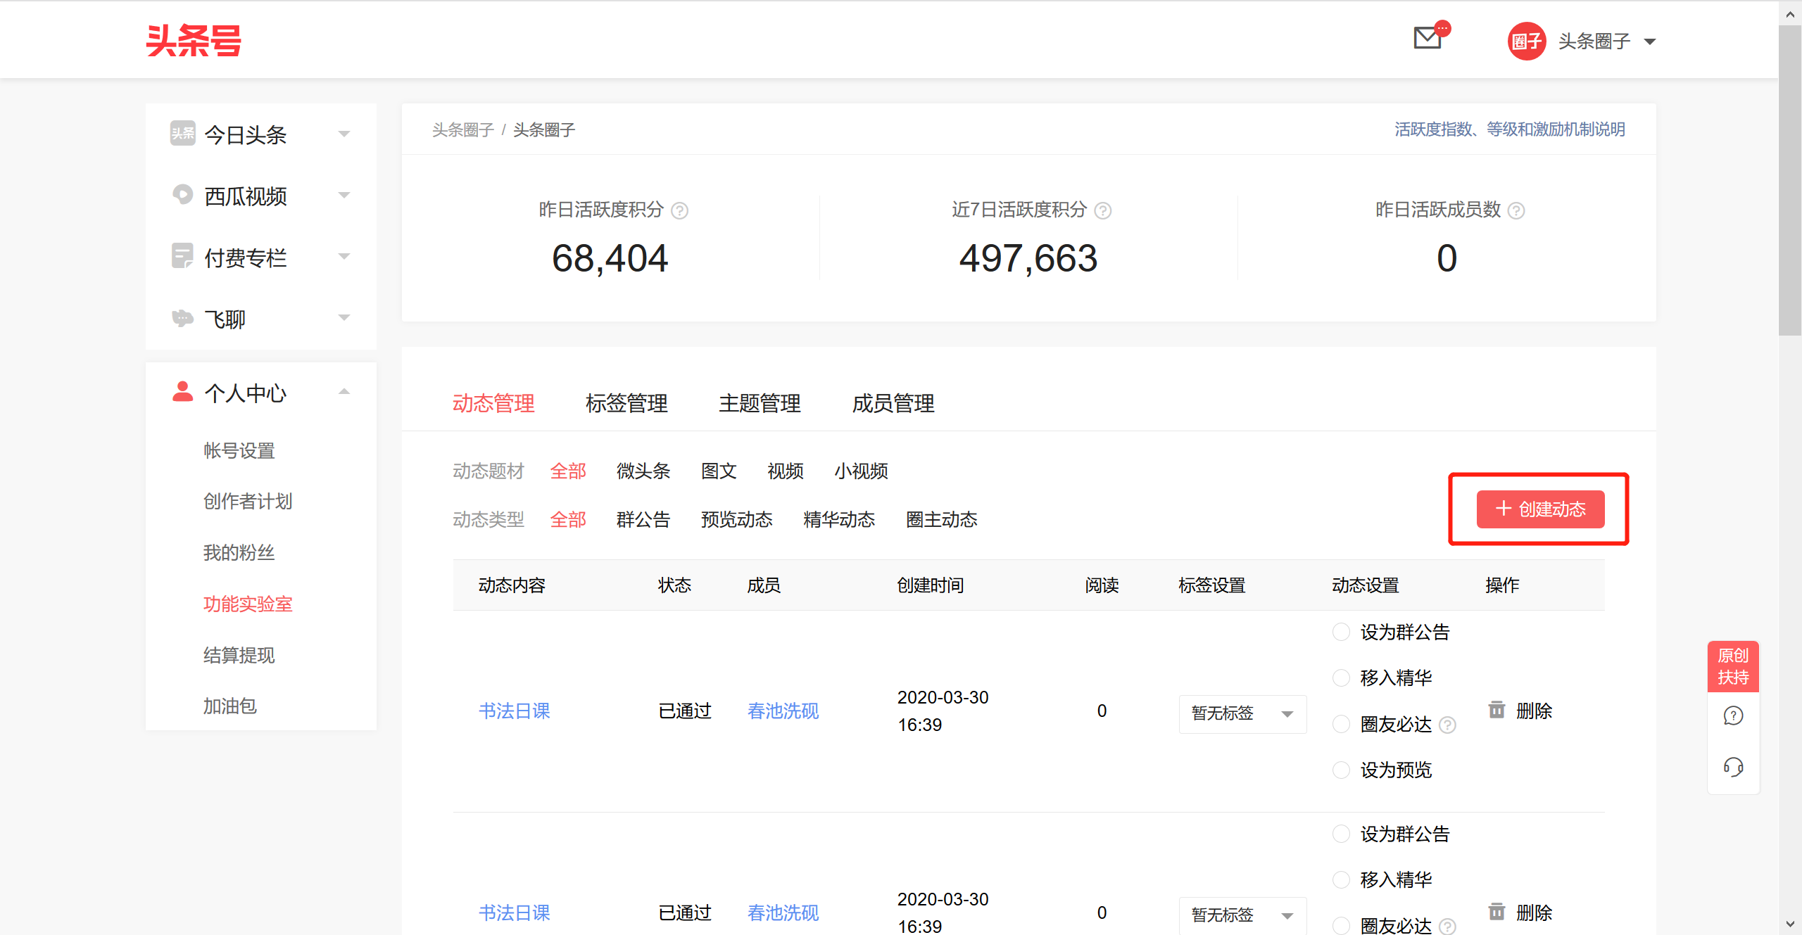Open second row 暂无标签 dropdown
Viewport: 1802px width, 935px height.
coord(1243,915)
